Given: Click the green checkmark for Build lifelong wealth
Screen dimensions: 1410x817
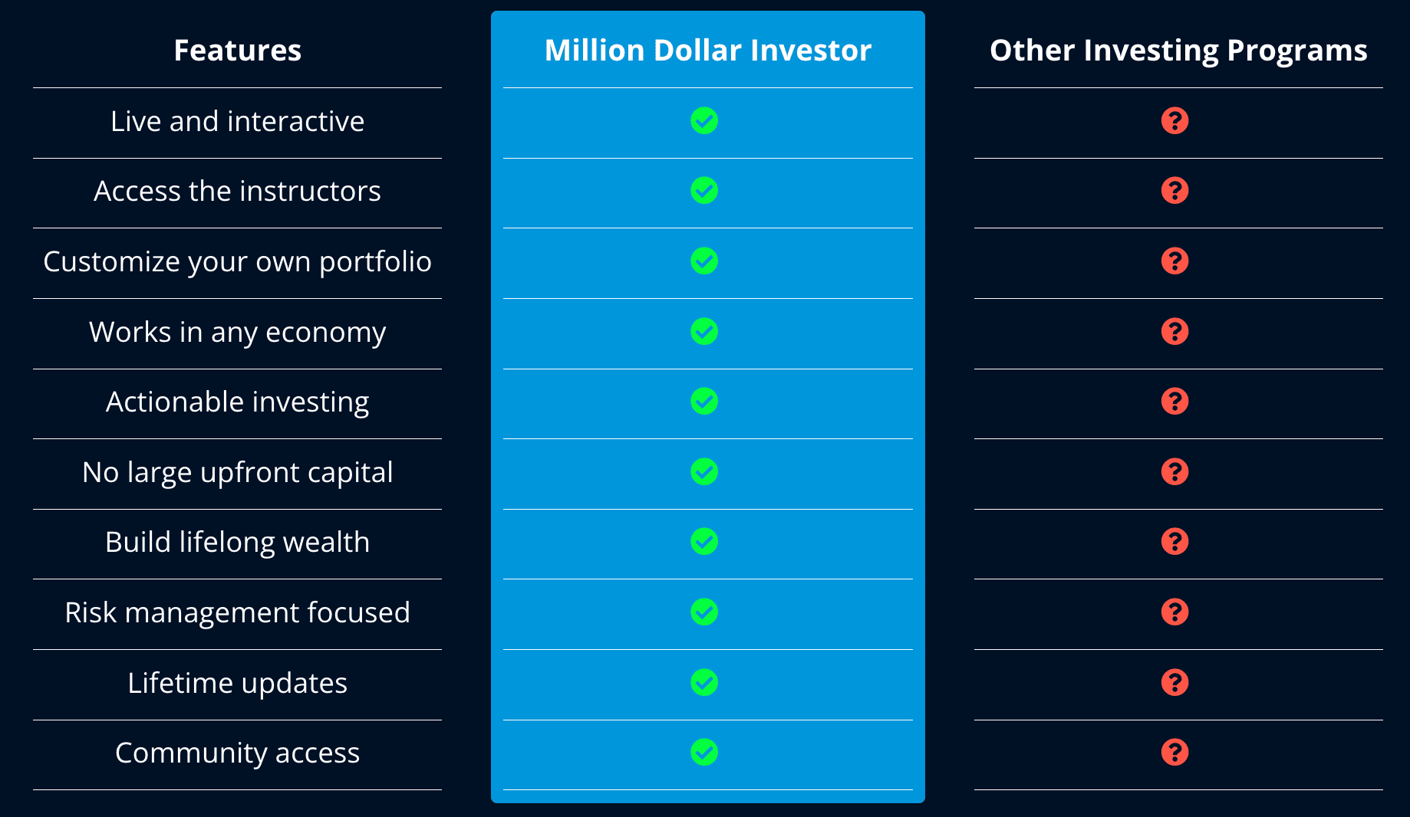Looking at the screenshot, I should [x=703, y=541].
